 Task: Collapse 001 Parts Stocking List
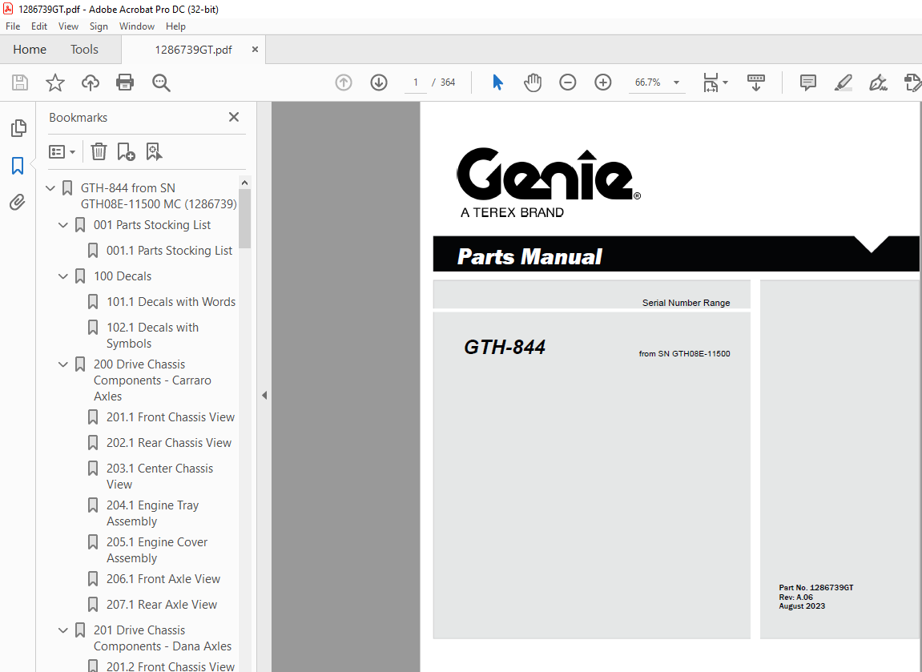(x=63, y=225)
